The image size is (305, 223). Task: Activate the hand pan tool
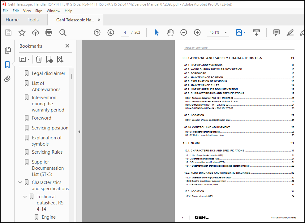pyautogui.click(x=170, y=33)
